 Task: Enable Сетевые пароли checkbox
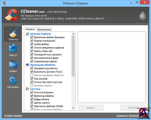32,86
